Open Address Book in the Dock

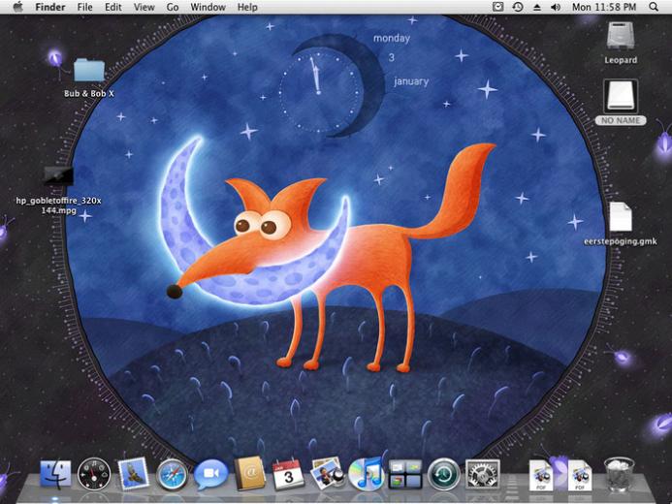pyautogui.click(x=250, y=473)
